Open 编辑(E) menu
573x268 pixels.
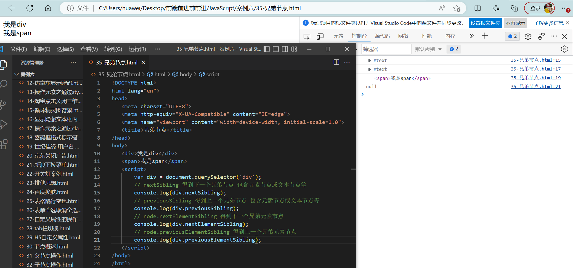click(x=42, y=49)
